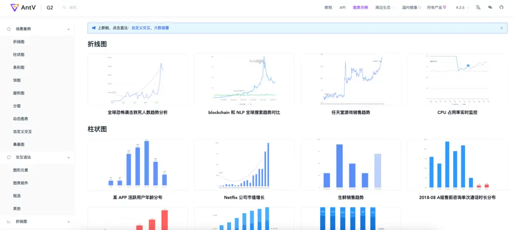The width and height of the screenshot is (514, 230).
Task: Select 图表组件 in the sidebar
Action: tap(21, 183)
